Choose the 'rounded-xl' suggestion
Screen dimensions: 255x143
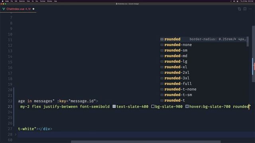(x=204, y=67)
